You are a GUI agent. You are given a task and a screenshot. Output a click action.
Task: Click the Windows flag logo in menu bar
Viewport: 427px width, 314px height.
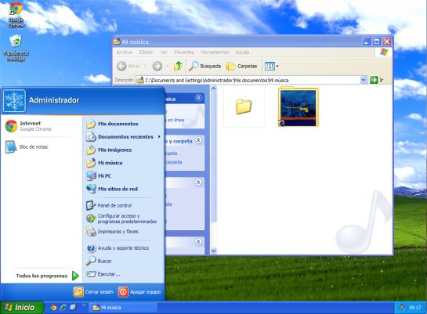pyautogui.click(x=384, y=52)
